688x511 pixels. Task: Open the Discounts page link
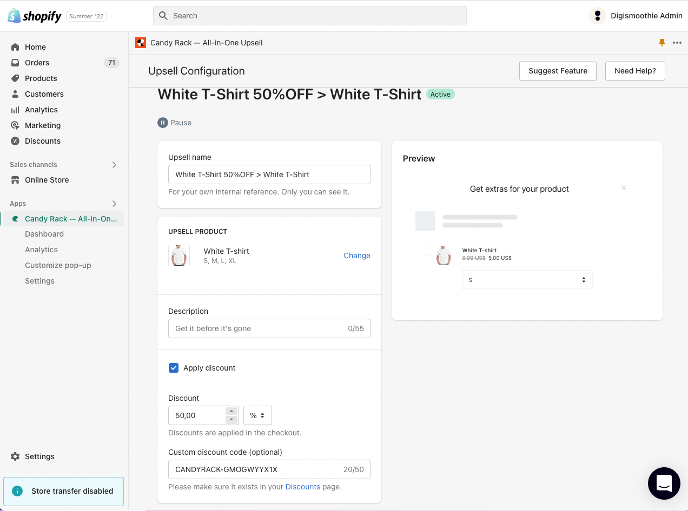(x=303, y=486)
